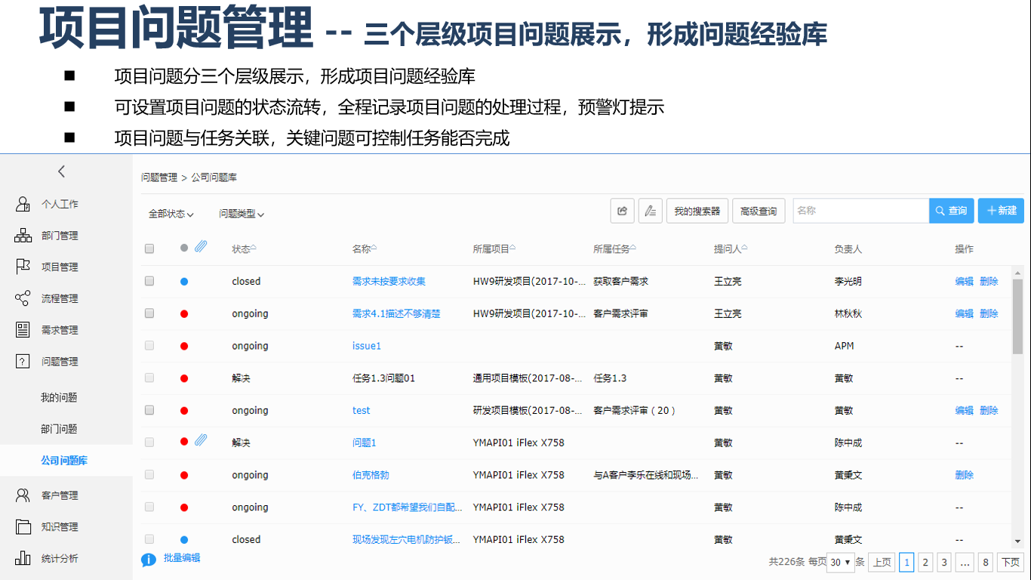The image size is (1031, 580).
Task: Click the 新建 button
Action: tap(1001, 211)
